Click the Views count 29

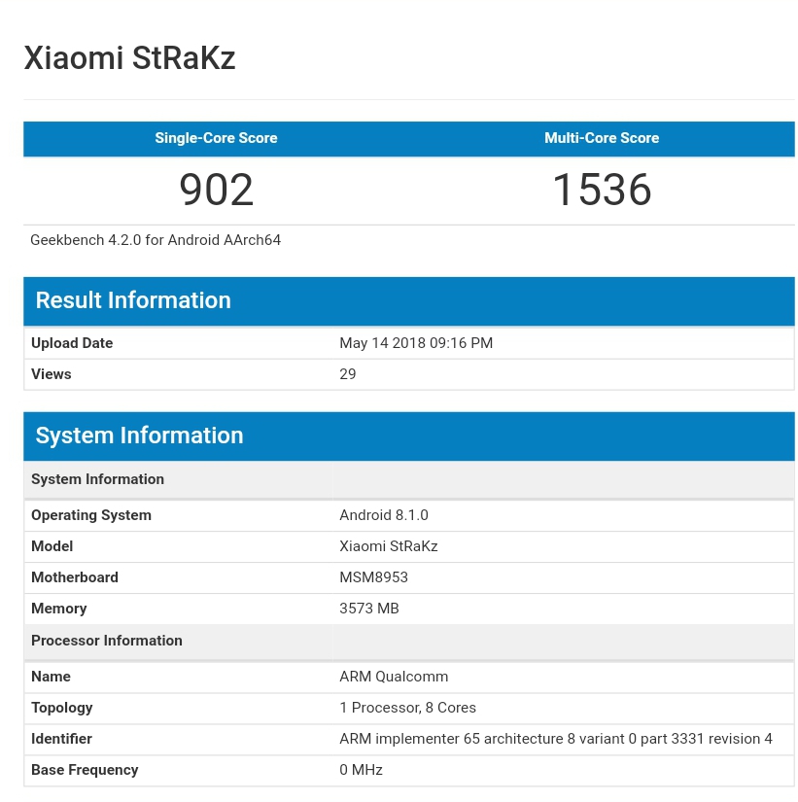[x=348, y=374]
